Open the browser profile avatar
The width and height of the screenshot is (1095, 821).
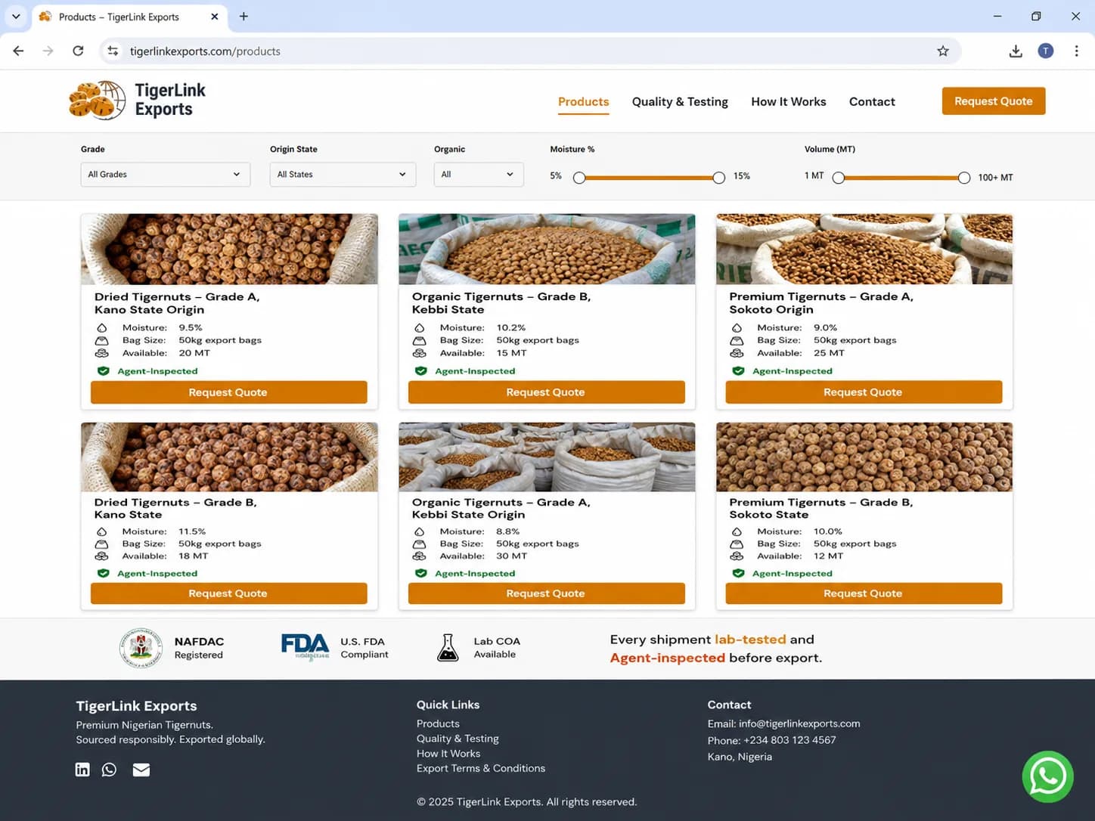(x=1046, y=51)
